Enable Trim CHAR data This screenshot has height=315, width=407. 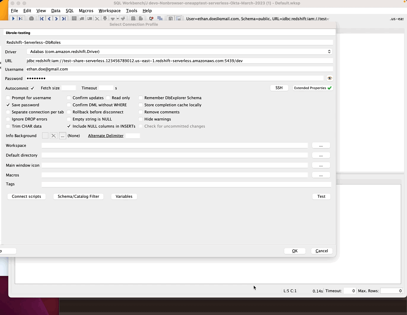(x=8, y=126)
